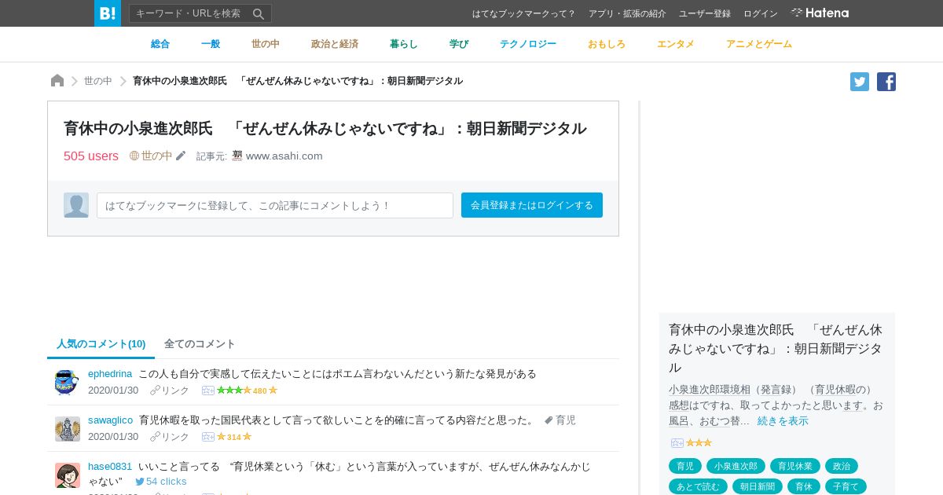Open ephedrina's user profile

pyautogui.click(x=110, y=374)
